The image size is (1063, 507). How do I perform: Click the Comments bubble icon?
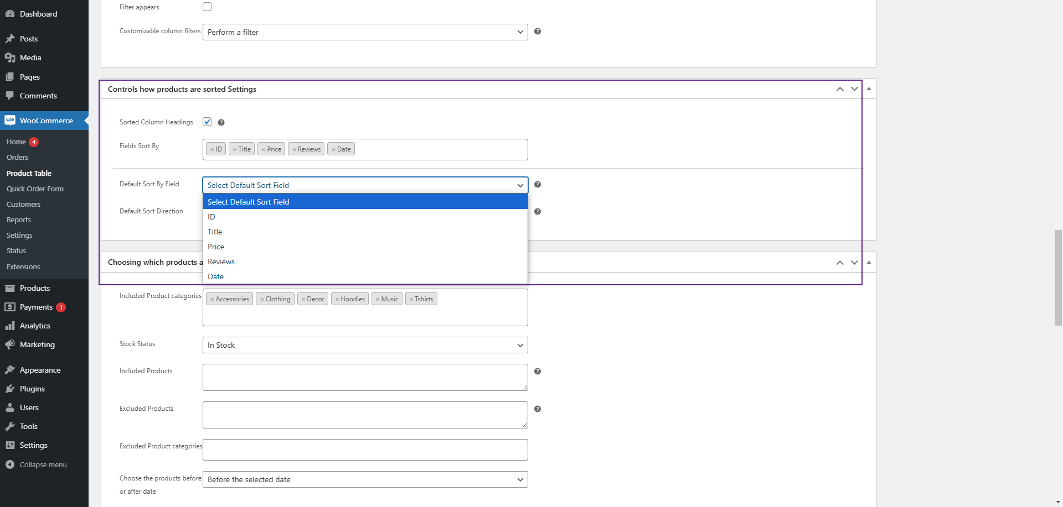[x=10, y=96]
